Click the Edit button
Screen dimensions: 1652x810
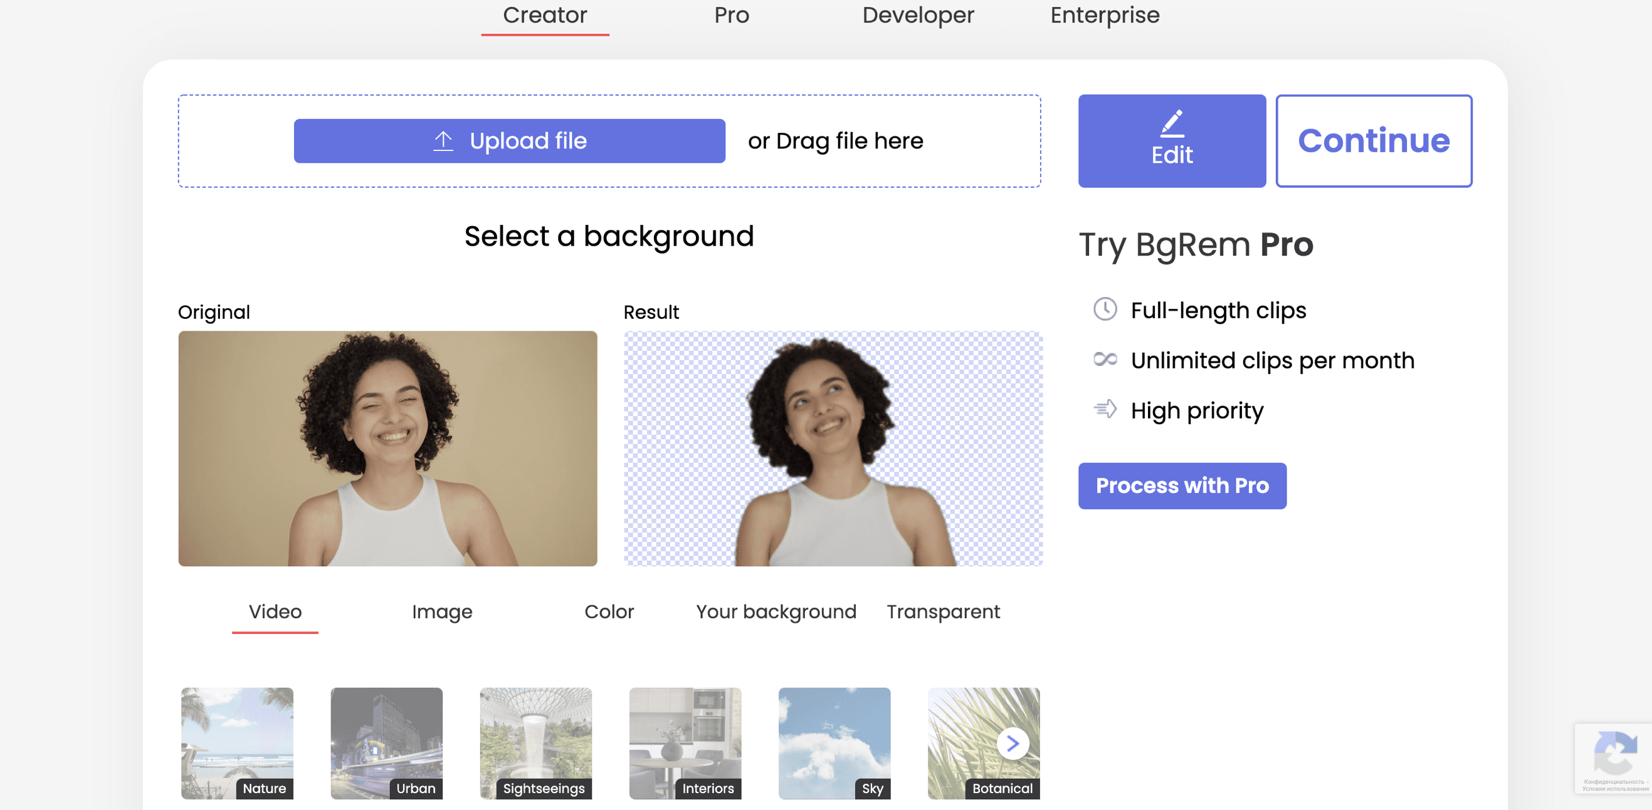point(1172,141)
